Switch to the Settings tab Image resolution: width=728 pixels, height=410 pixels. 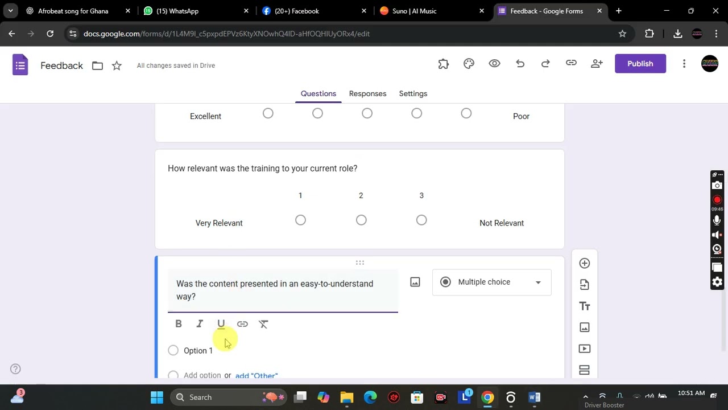click(x=413, y=93)
